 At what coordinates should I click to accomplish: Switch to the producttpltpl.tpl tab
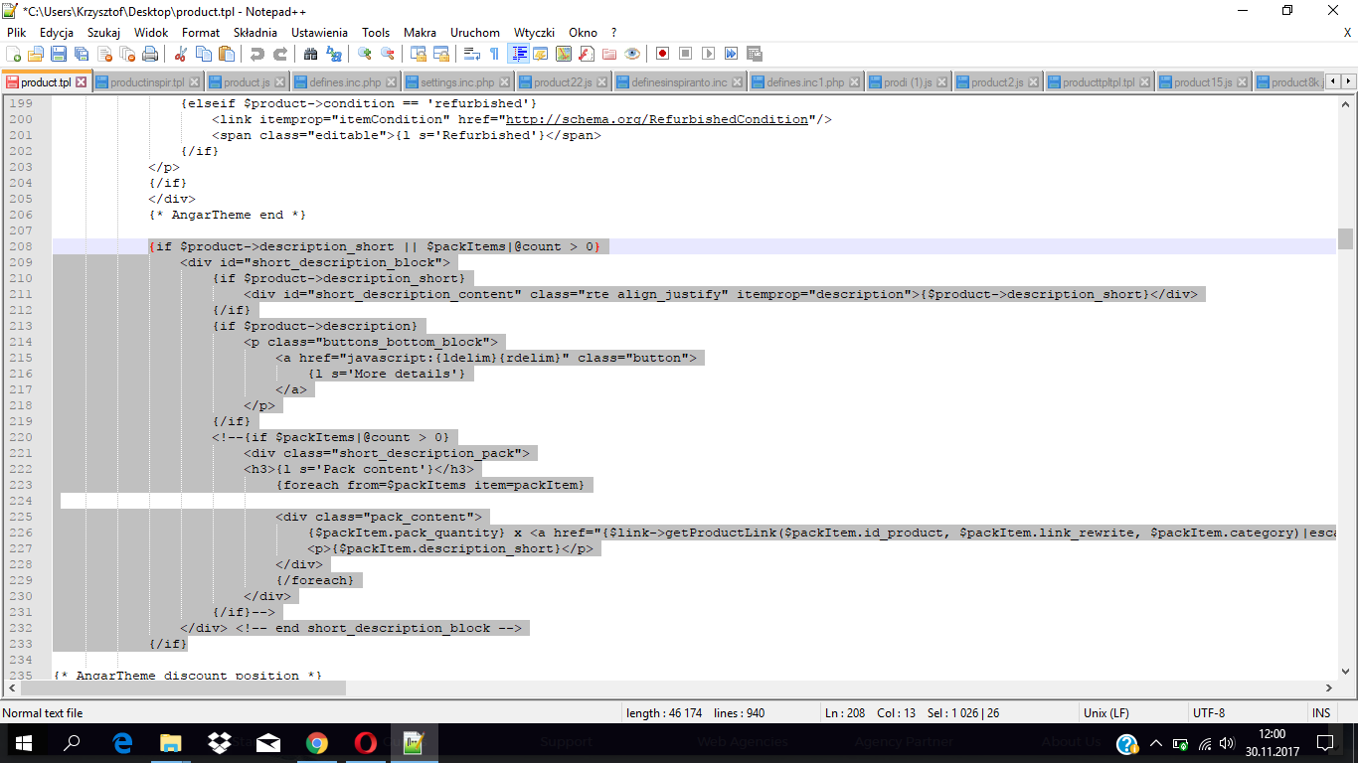pyautogui.click(x=1099, y=82)
